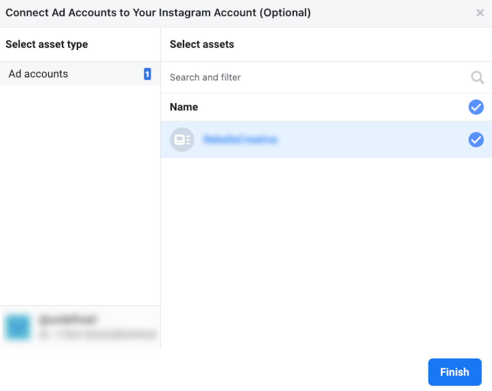Click the Name column header
The image size is (492, 391).
[x=183, y=107]
